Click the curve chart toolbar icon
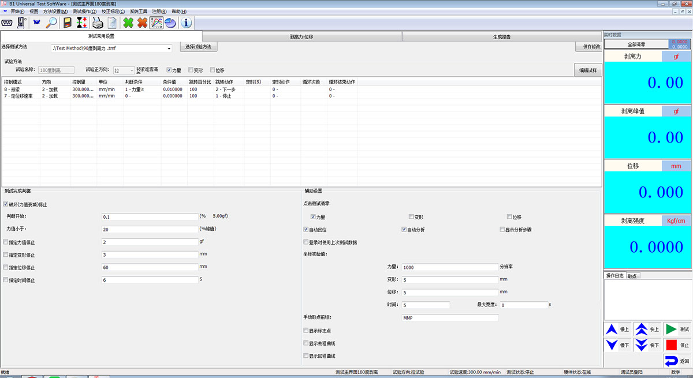This screenshot has width=693, height=378. click(157, 23)
